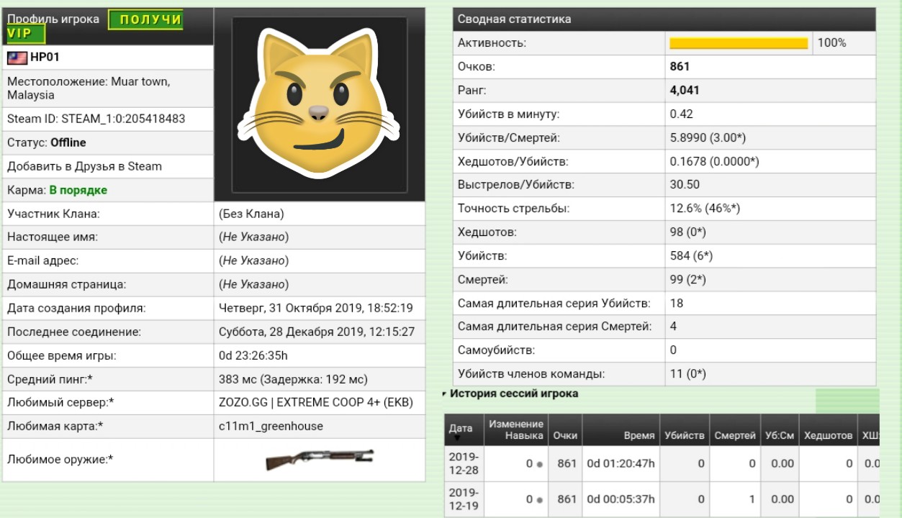Click Убийств членов команды value 11 (0*)
The height and width of the screenshot is (518, 902).
[687, 374]
